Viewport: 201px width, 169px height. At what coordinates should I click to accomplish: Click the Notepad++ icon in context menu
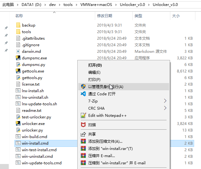point(83,115)
